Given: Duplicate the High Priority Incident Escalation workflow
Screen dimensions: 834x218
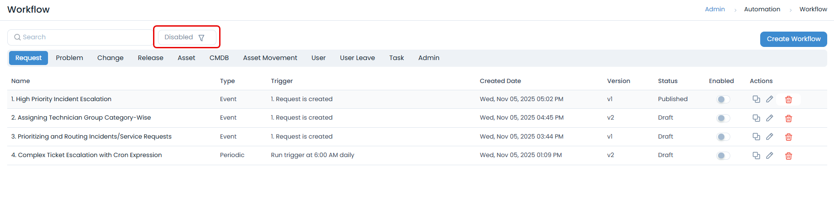Looking at the screenshot, I should 756,99.
